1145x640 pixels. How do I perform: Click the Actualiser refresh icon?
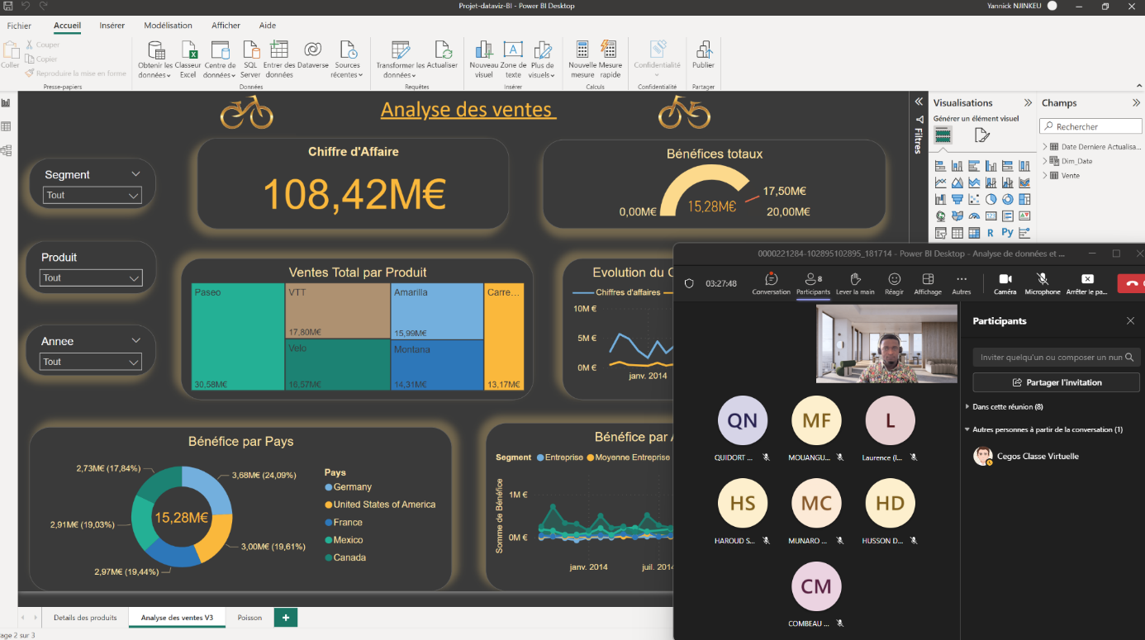click(x=443, y=50)
